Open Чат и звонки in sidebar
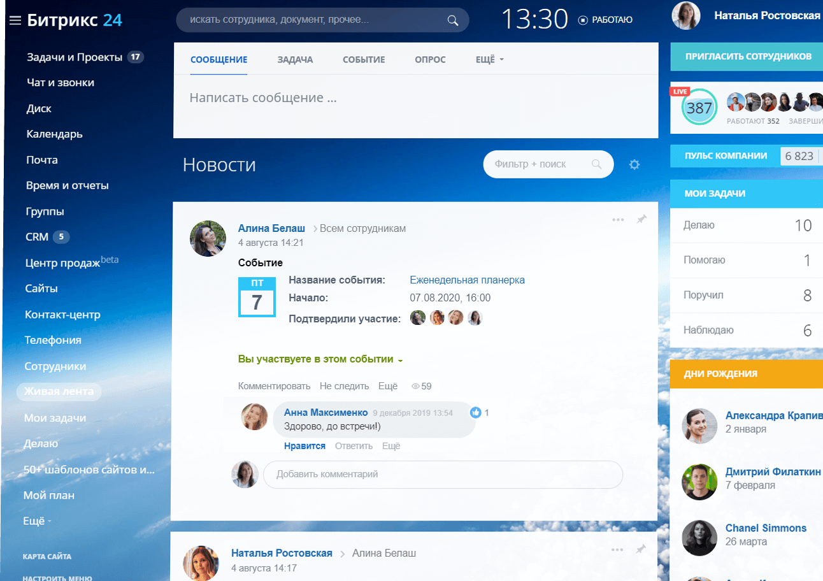This screenshot has height=581, width=823. click(x=61, y=83)
